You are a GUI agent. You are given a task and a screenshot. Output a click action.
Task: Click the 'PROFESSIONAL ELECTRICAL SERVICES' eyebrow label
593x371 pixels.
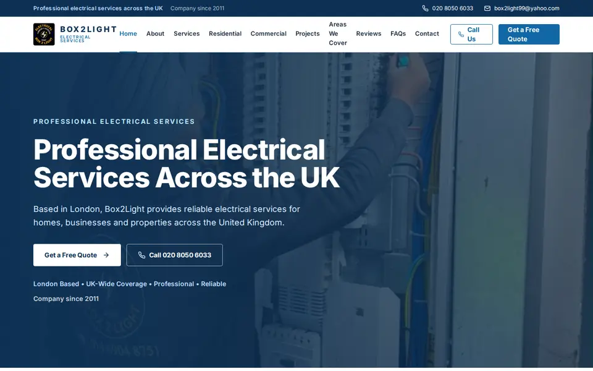click(x=114, y=122)
